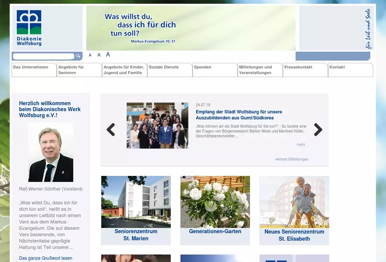Select the smallest font size A

pyautogui.click(x=90, y=55)
